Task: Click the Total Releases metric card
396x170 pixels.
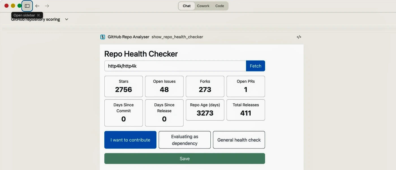Action: pyautogui.click(x=246, y=110)
